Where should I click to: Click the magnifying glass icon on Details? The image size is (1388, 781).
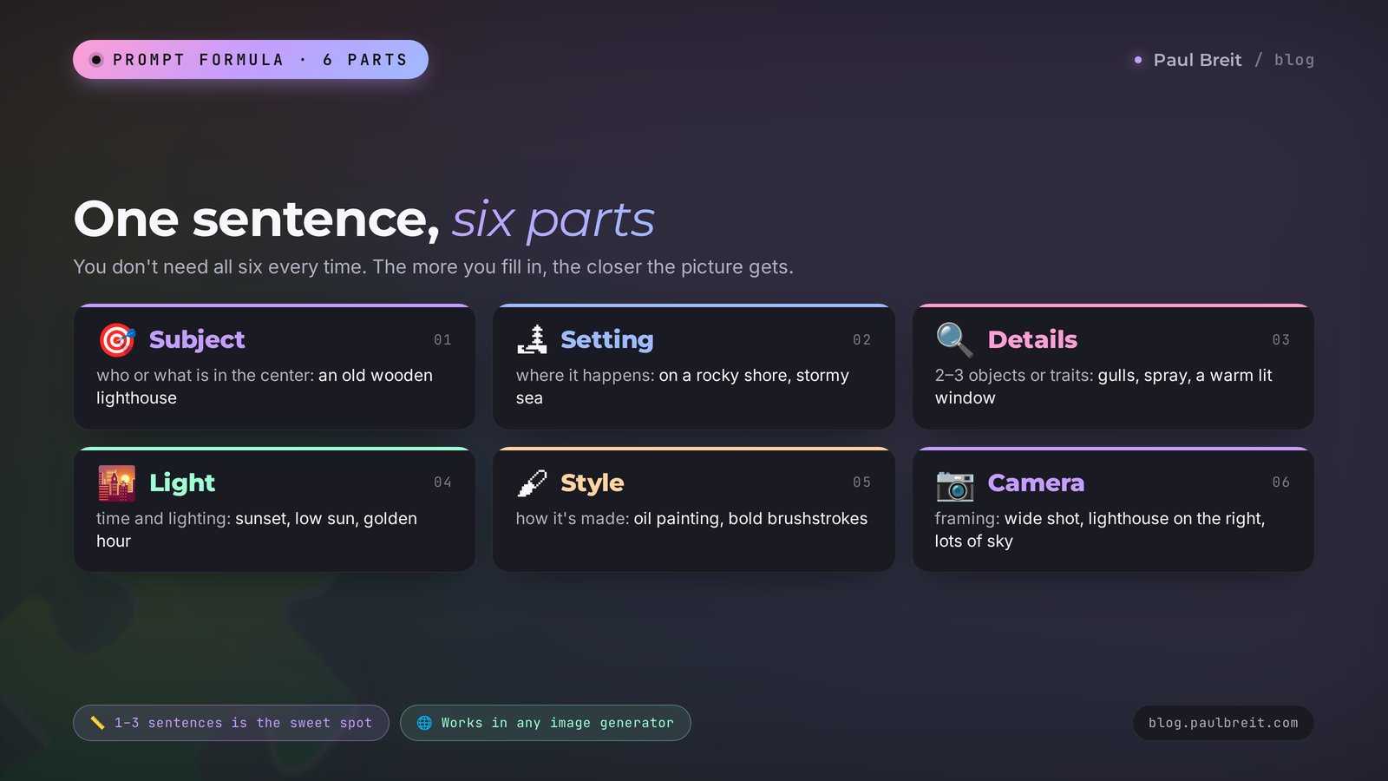coord(954,340)
